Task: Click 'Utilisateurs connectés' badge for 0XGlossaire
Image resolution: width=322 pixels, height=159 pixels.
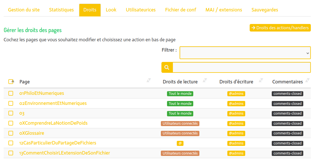Action: [180, 133]
